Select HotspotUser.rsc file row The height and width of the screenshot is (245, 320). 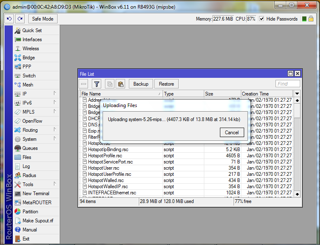click(x=187, y=168)
